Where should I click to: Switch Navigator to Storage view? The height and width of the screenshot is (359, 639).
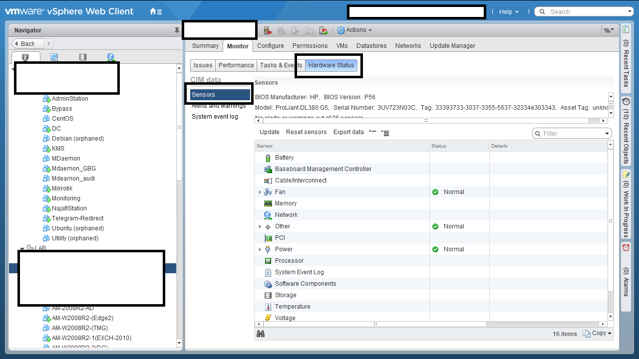click(x=83, y=57)
